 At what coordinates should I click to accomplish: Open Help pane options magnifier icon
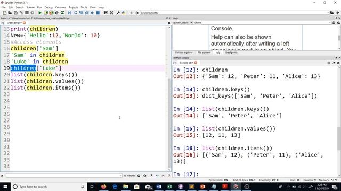[x=339, y=23]
